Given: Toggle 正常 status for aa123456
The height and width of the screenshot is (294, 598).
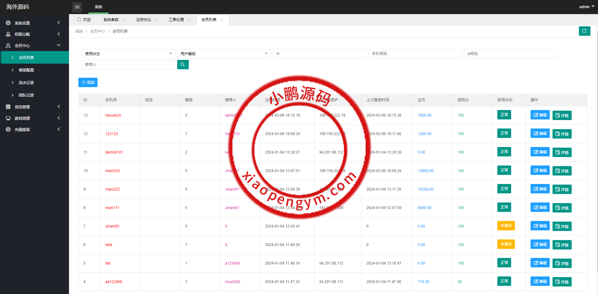Looking at the screenshot, I should pyautogui.click(x=504, y=281).
